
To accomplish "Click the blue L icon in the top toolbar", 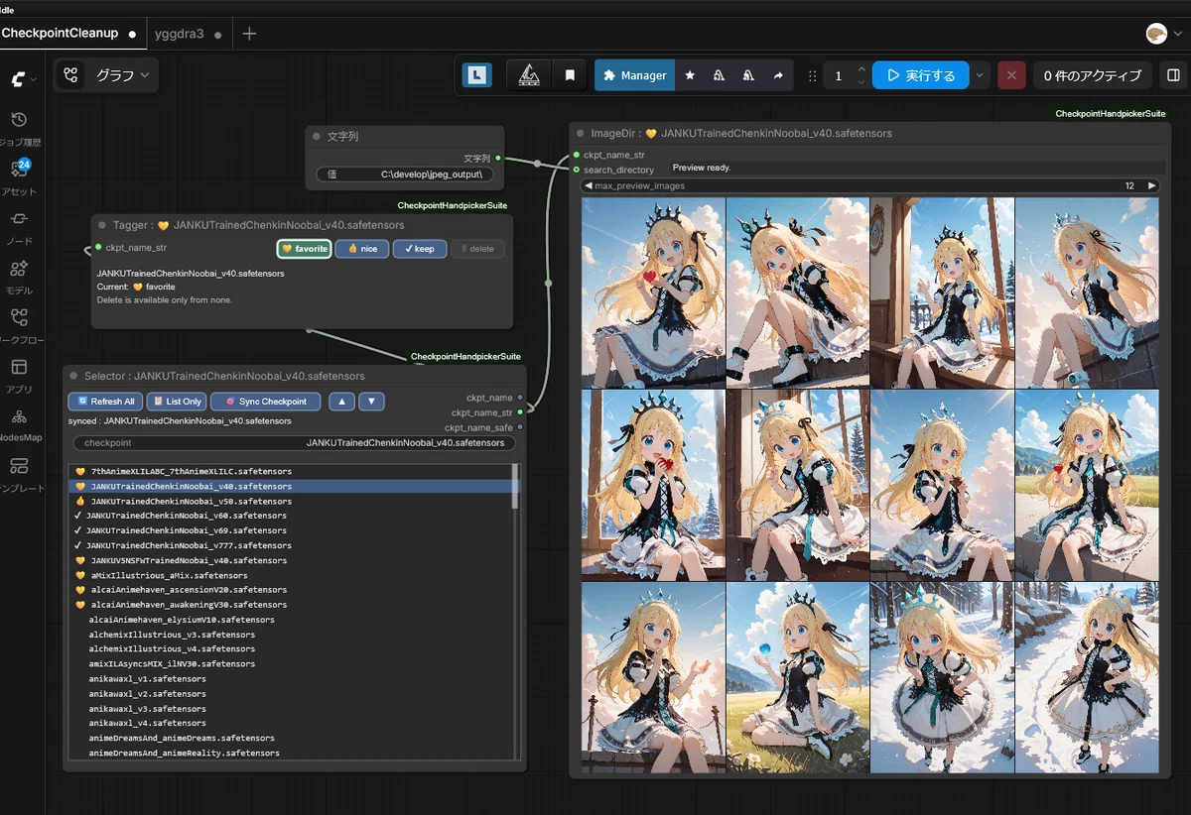I will point(477,75).
